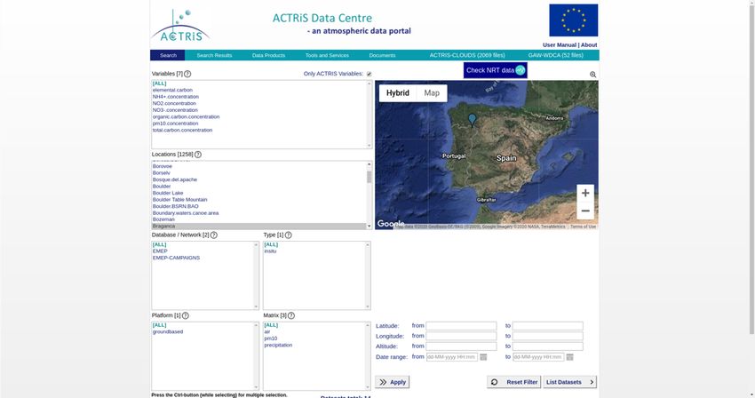
Task: Click the Date range from field
Action: tap(451, 357)
